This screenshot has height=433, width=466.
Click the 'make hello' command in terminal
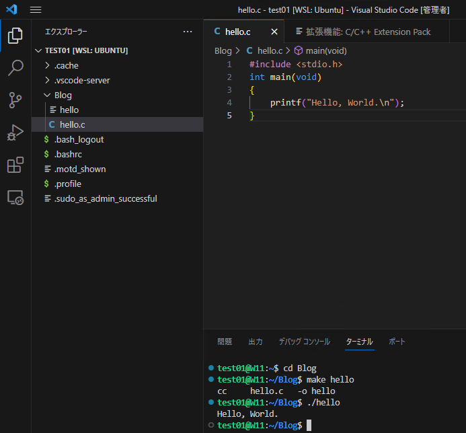[x=330, y=379]
